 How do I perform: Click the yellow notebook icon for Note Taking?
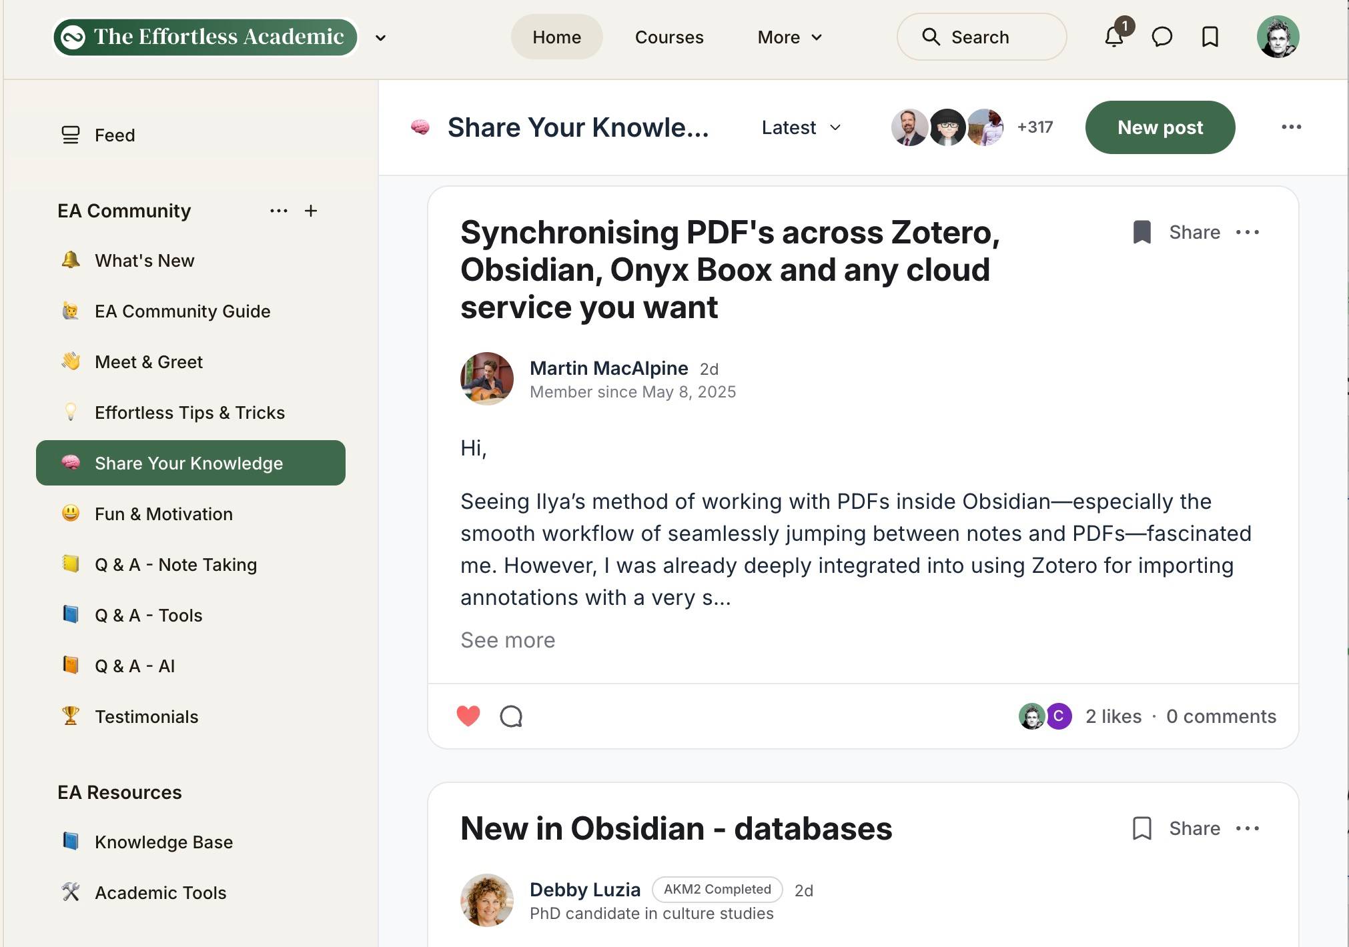(x=71, y=564)
